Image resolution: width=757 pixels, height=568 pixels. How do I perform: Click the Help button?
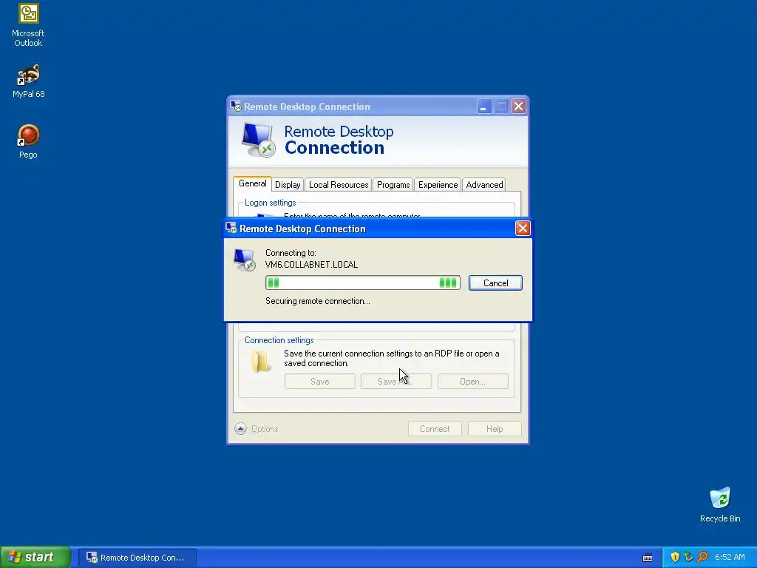(495, 428)
